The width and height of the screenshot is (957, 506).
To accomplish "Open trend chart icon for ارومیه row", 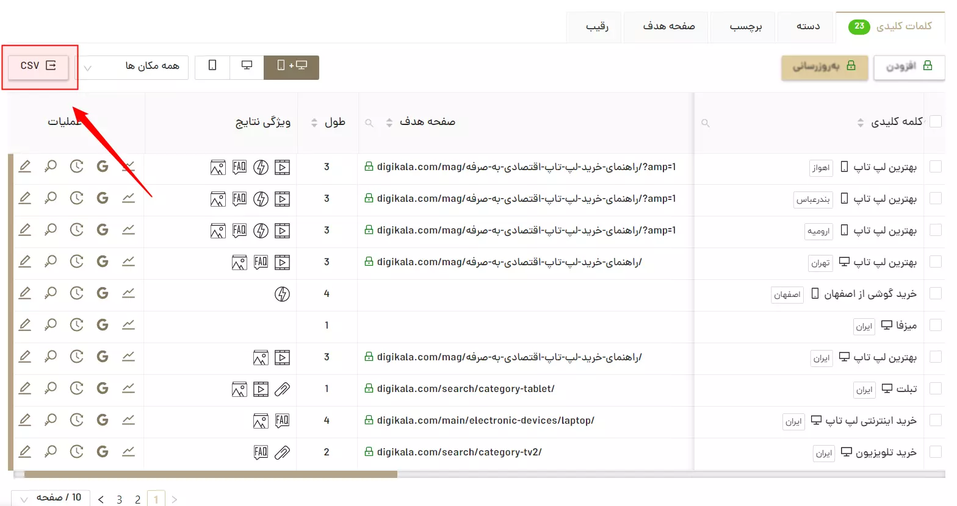I will tap(128, 230).
